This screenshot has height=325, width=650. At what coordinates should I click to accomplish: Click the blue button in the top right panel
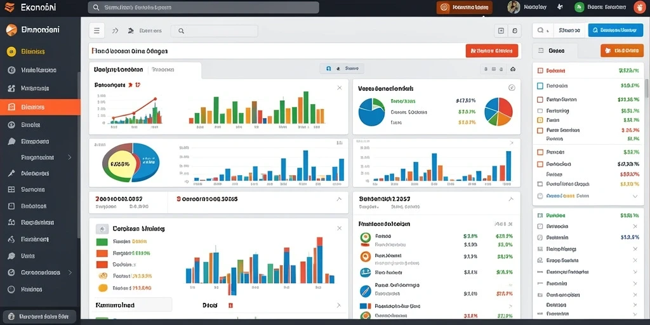coord(615,30)
